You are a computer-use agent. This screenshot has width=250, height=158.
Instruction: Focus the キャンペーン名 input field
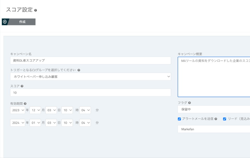91,61
